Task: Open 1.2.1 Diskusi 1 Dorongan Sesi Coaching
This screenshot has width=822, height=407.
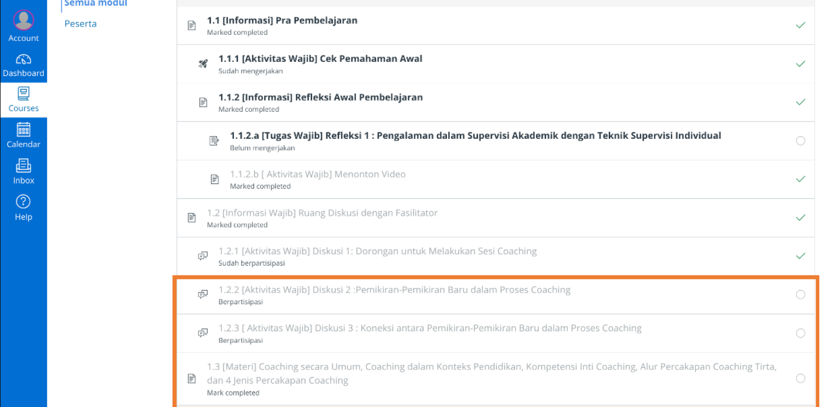Action: pos(378,251)
